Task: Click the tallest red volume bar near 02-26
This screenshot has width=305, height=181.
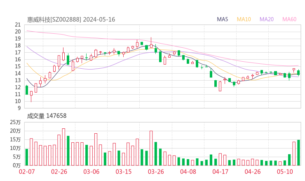Action: [63, 147]
